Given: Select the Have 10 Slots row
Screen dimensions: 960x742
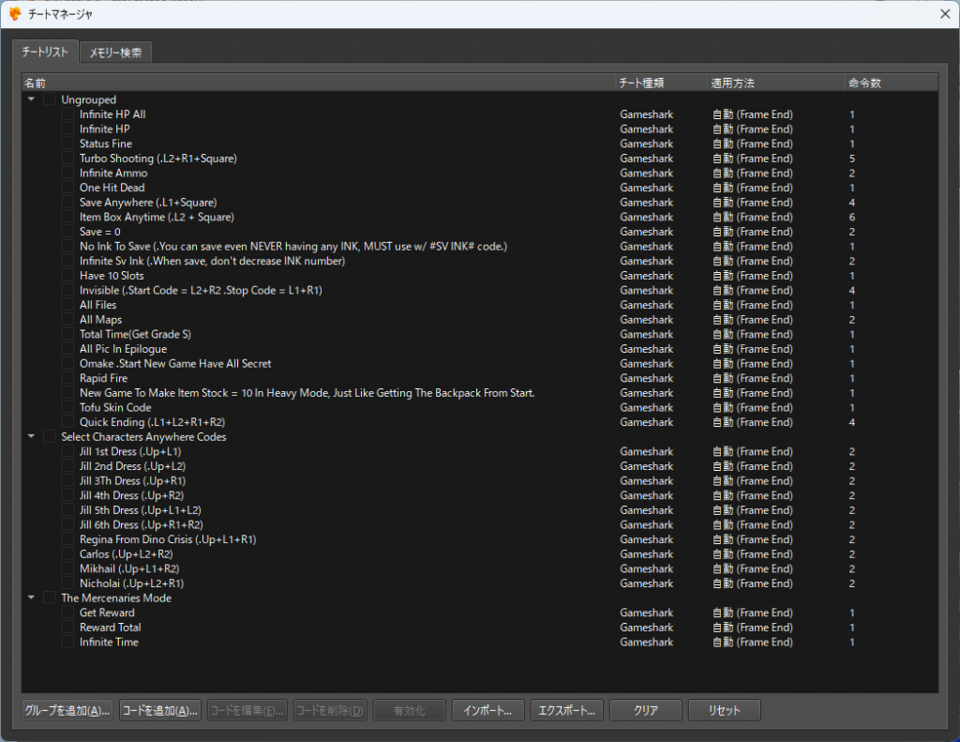Looking at the screenshot, I should pos(479,276).
